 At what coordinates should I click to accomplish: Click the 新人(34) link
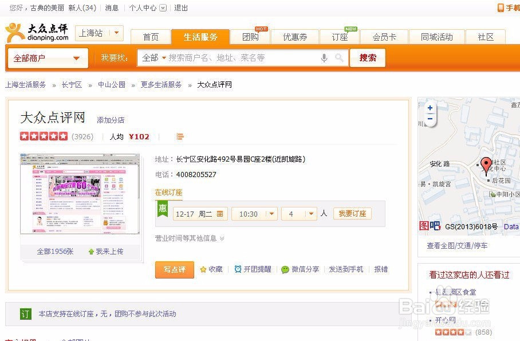point(82,8)
